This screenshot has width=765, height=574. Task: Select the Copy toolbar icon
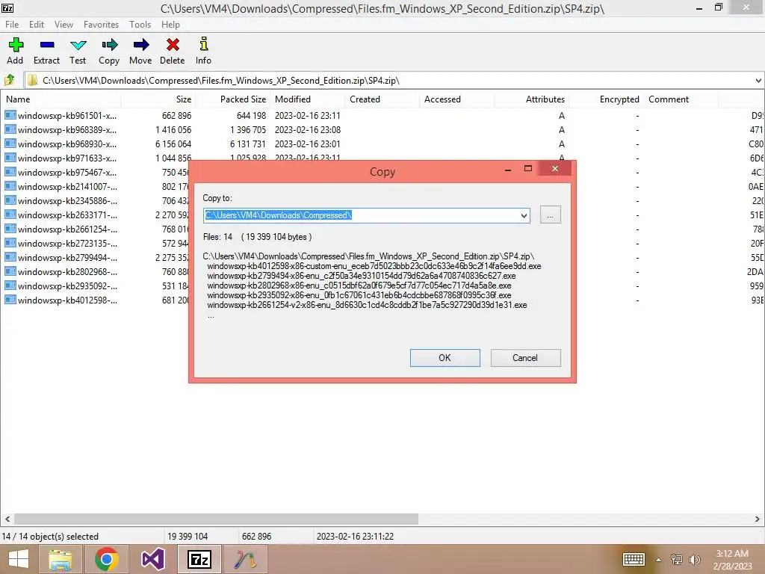click(109, 45)
